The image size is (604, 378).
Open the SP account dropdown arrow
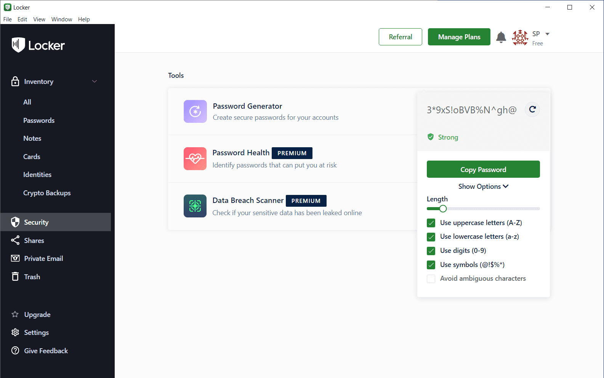coord(548,34)
